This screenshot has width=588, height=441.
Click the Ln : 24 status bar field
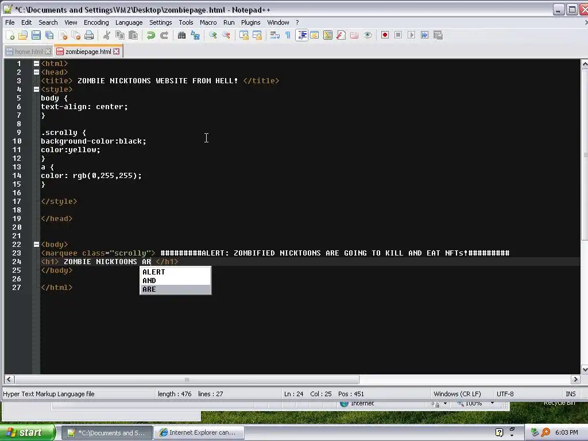[293, 394]
